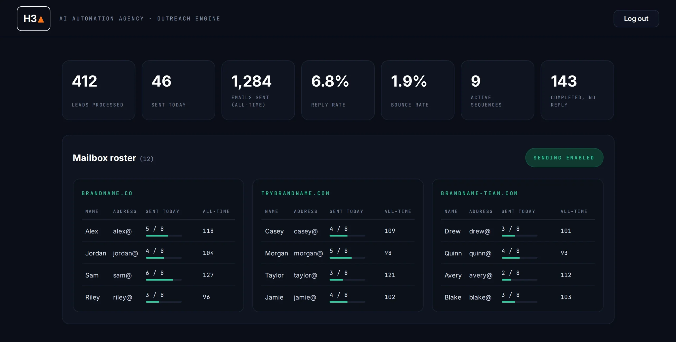This screenshot has height=342, width=676.
Task: Click the name Drew
Action: [x=452, y=231]
